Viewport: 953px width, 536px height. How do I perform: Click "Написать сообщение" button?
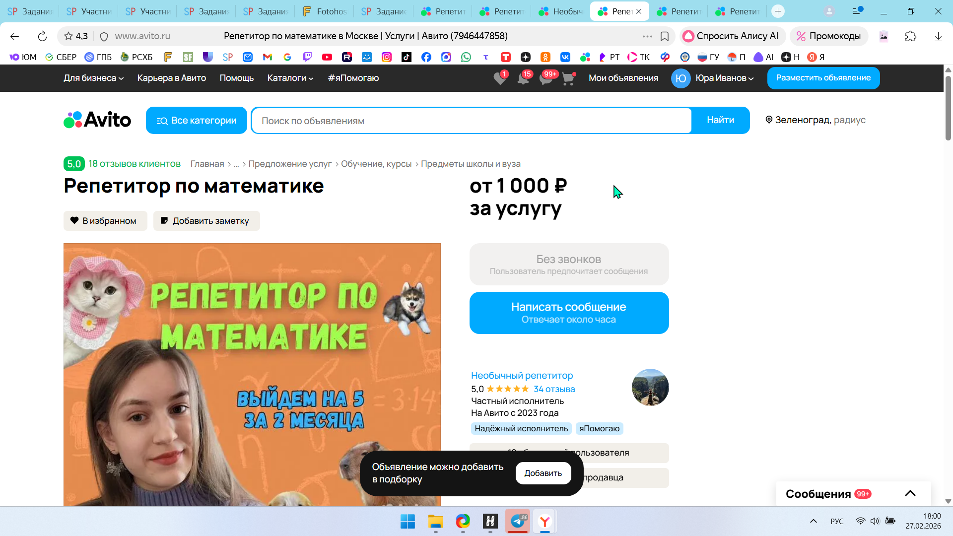(569, 313)
